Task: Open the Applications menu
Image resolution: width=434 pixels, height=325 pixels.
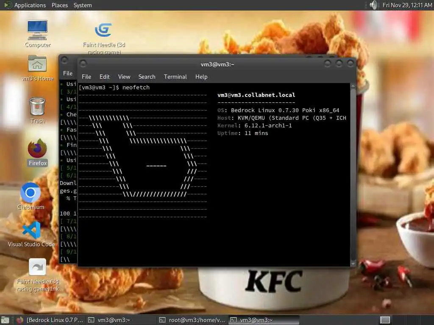Action: tap(30, 5)
